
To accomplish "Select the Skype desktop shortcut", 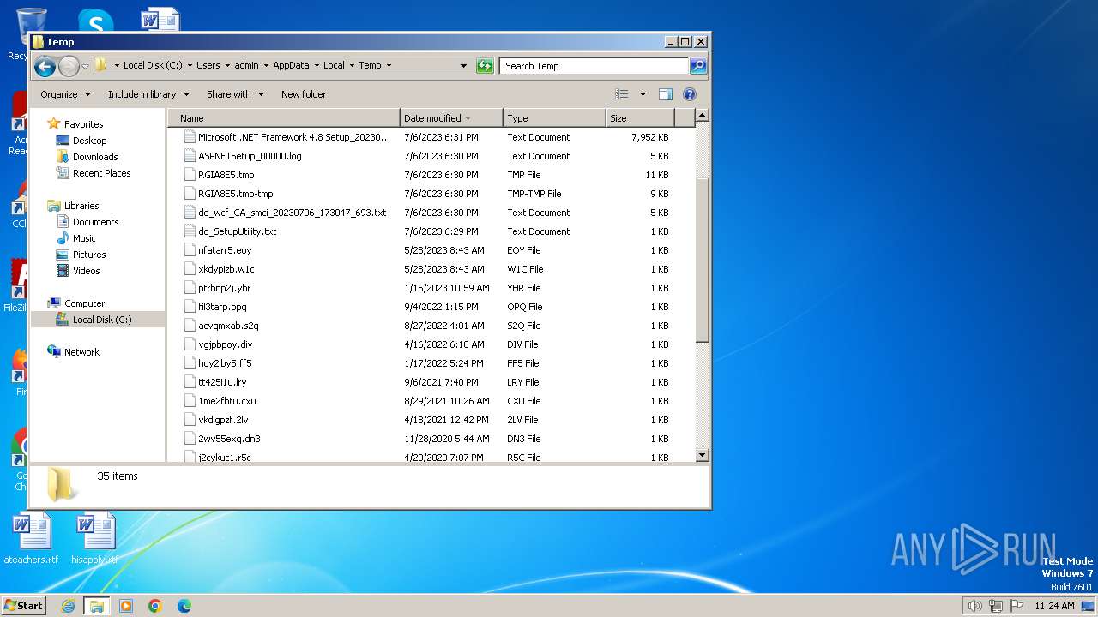I will tap(95, 21).
